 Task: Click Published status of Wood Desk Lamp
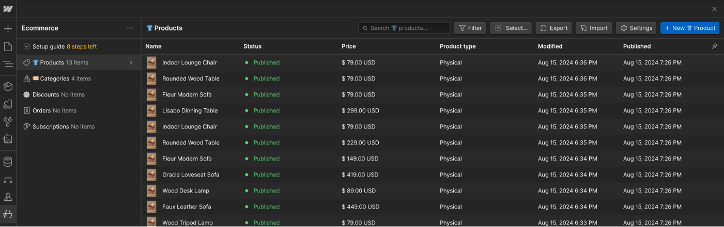click(266, 190)
